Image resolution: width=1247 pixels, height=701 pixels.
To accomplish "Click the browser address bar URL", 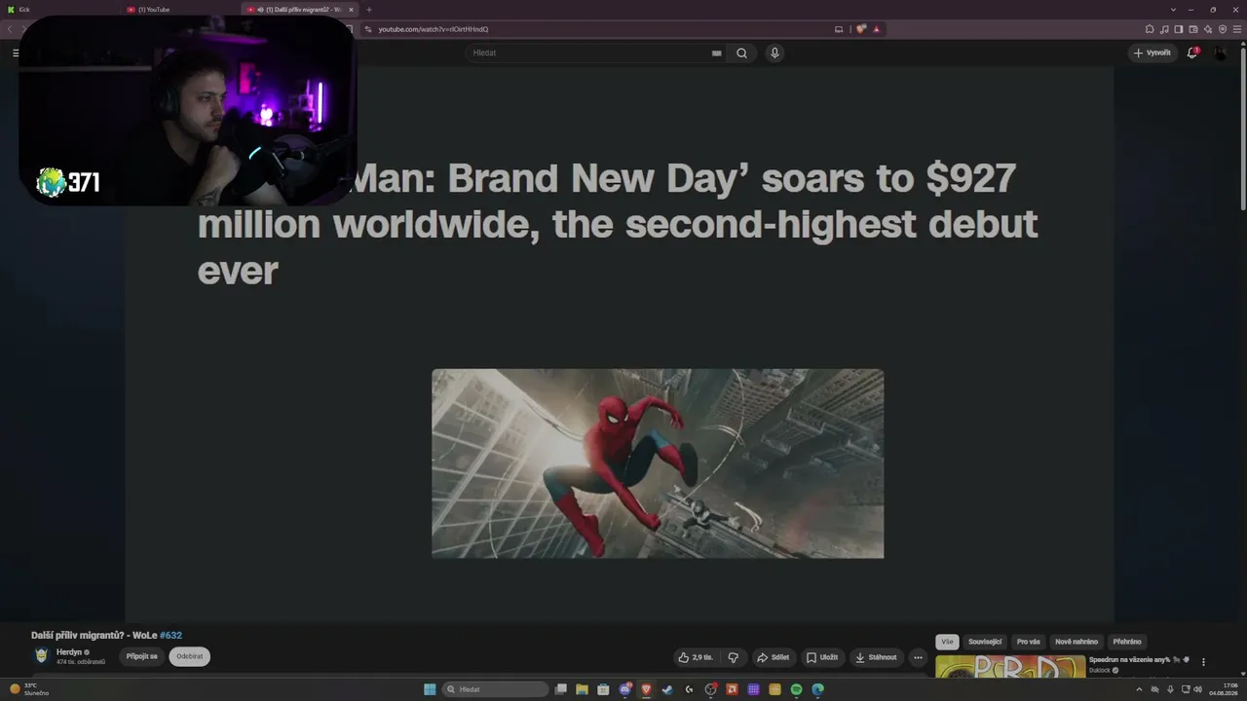I will coord(434,29).
